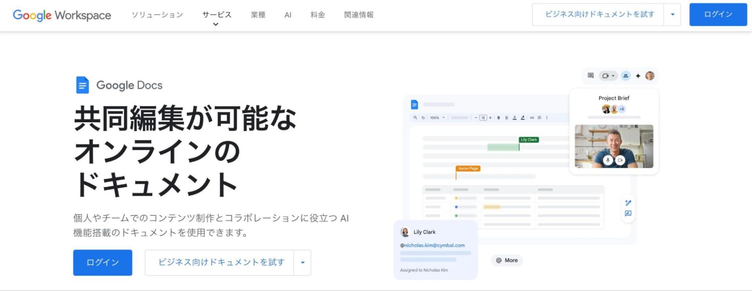Increase font size with the plus icon
752x291 pixels.
(x=490, y=118)
